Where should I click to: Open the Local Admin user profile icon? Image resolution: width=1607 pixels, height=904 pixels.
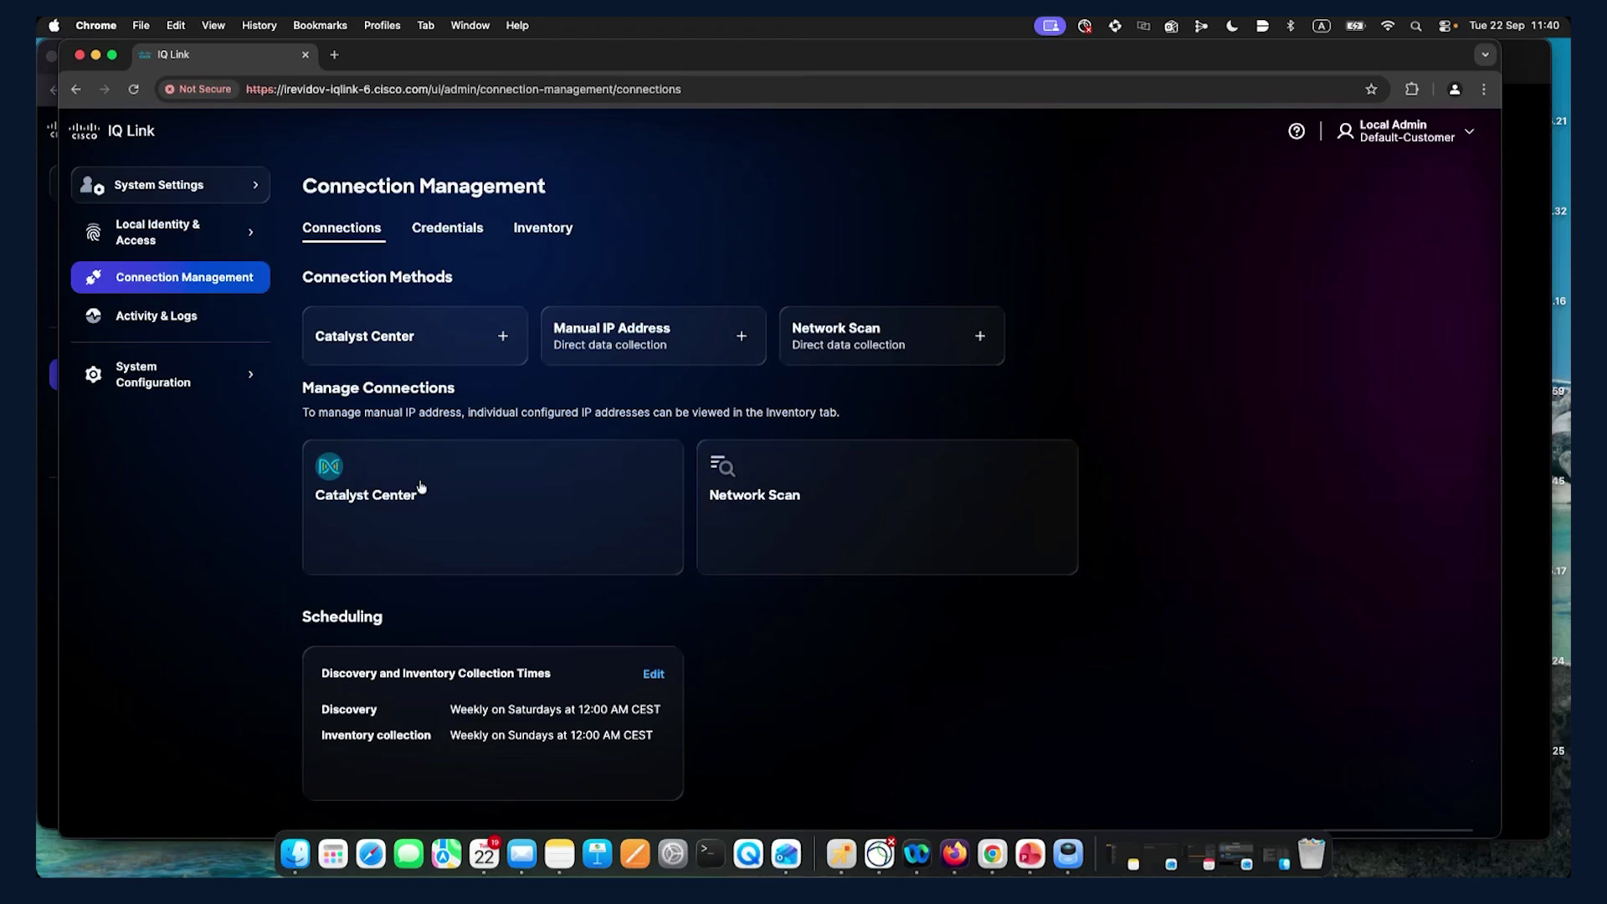pyautogui.click(x=1345, y=131)
